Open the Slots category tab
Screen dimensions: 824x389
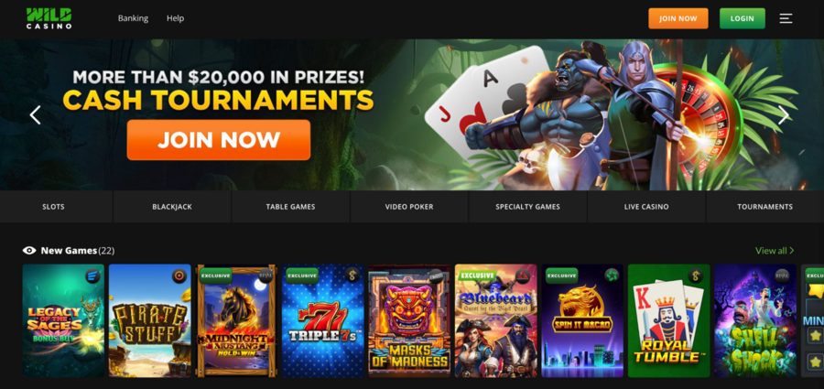click(54, 207)
